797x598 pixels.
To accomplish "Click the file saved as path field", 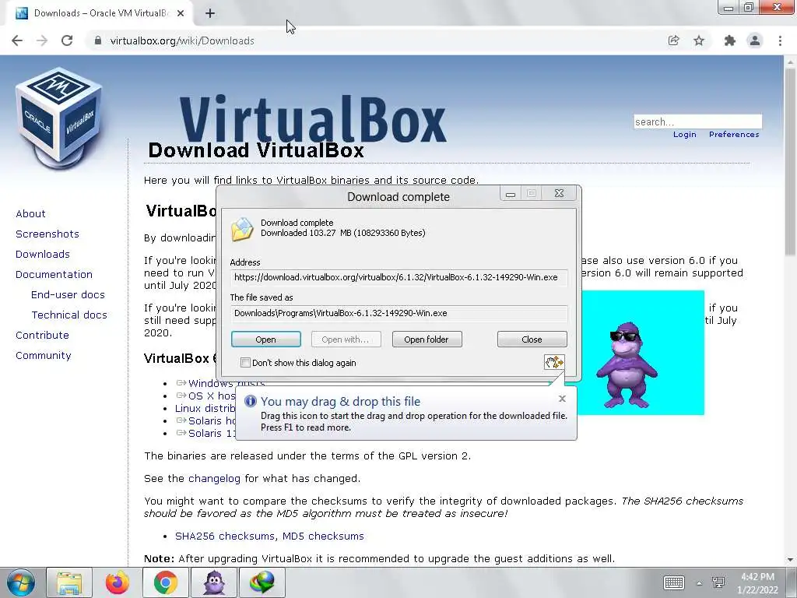I will [398, 313].
